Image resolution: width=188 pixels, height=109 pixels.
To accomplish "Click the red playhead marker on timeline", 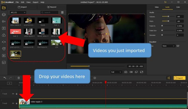I will 106,82.
